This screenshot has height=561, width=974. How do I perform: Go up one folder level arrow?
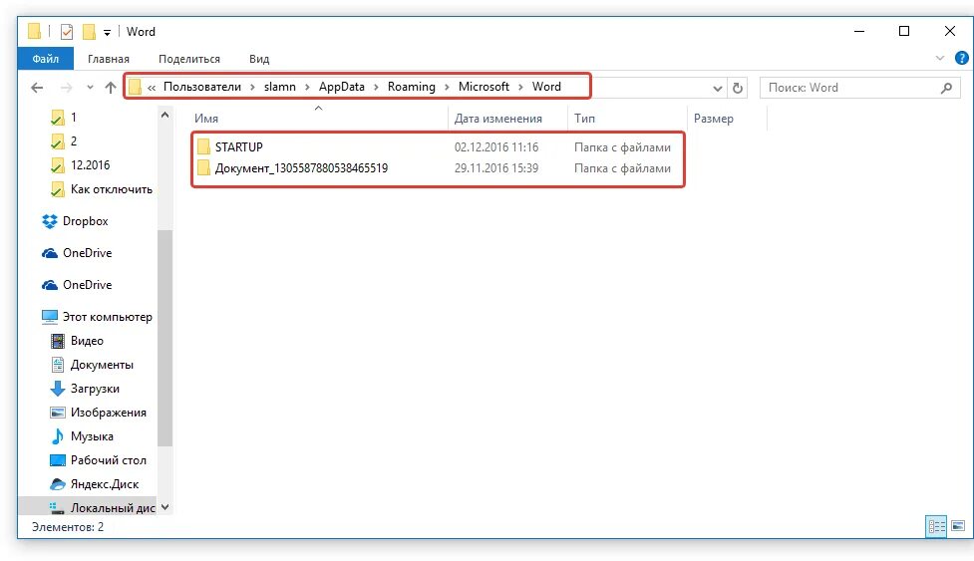coord(111,88)
